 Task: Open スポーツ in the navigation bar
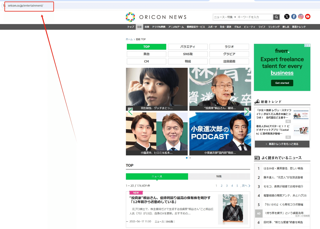pos(213,27)
